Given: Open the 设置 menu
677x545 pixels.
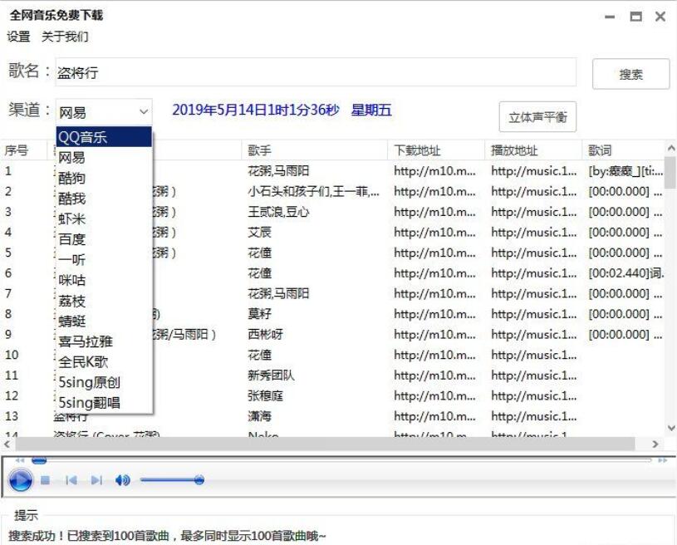Looking at the screenshot, I should click(x=18, y=37).
